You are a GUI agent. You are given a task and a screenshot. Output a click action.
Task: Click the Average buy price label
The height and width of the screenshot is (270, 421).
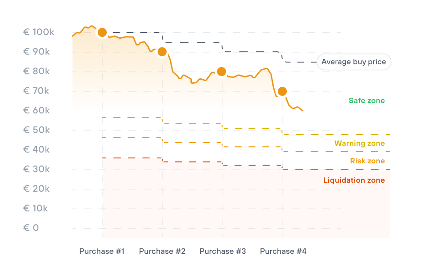click(353, 62)
